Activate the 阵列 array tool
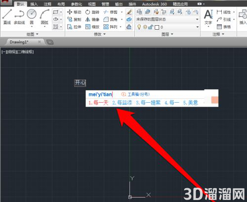Image resolution: width=247 pixels, height=202 pixels. coord(110,27)
